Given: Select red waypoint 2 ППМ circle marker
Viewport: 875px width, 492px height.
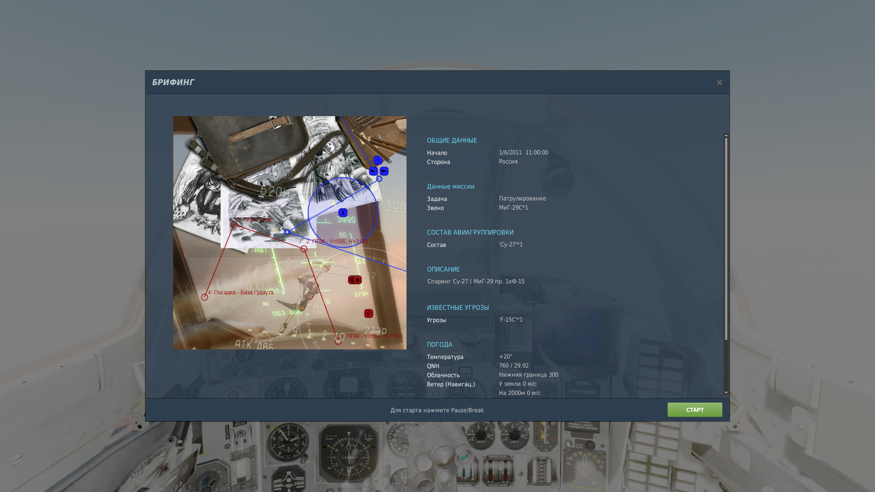Looking at the screenshot, I should click(304, 249).
